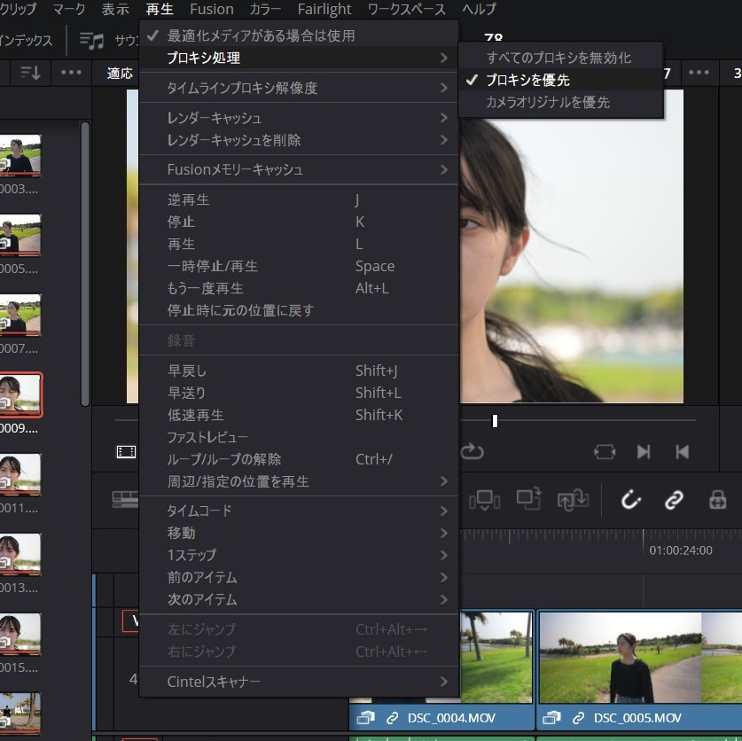Click multicam icon on DSC_0005.MOV clip
742x741 pixels.
pos(551,718)
